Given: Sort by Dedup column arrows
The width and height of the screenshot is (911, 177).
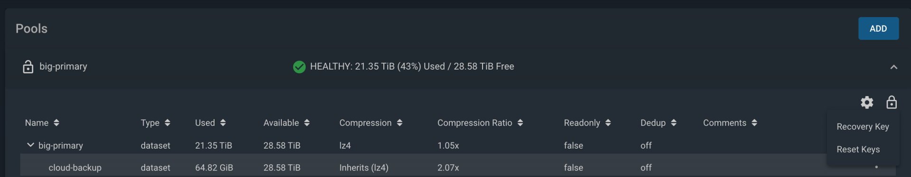Looking at the screenshot, I should (673, 123).
